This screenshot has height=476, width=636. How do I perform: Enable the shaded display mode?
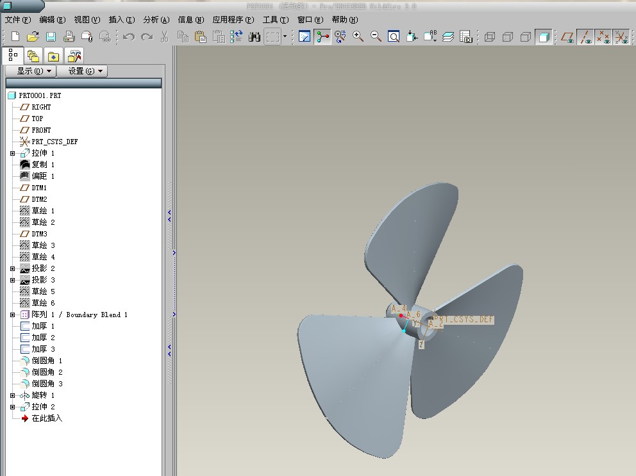tap(543, 37)
